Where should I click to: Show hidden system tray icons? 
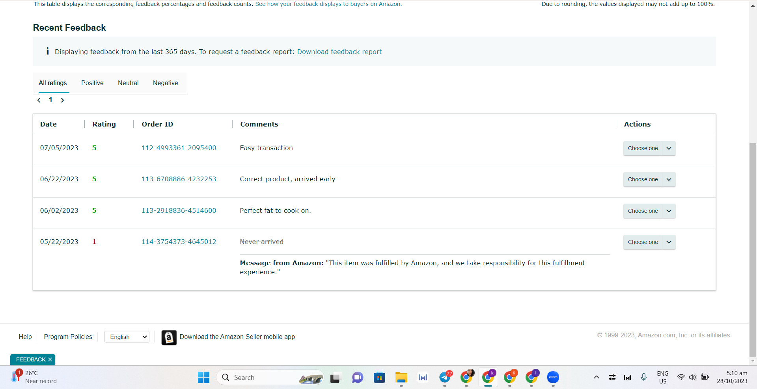(x=597, y=377)
